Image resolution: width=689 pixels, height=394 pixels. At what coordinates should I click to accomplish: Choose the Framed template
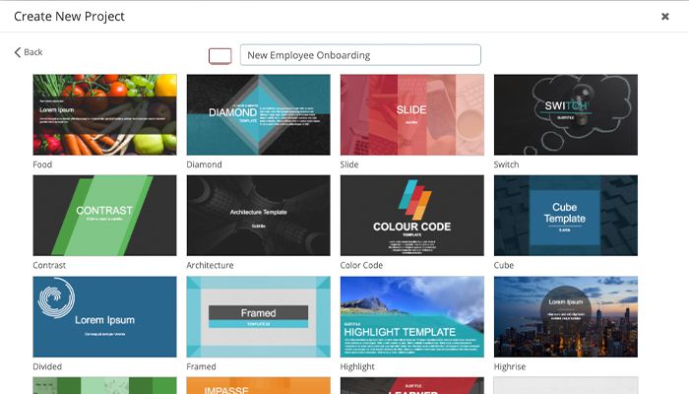(259, 316)
